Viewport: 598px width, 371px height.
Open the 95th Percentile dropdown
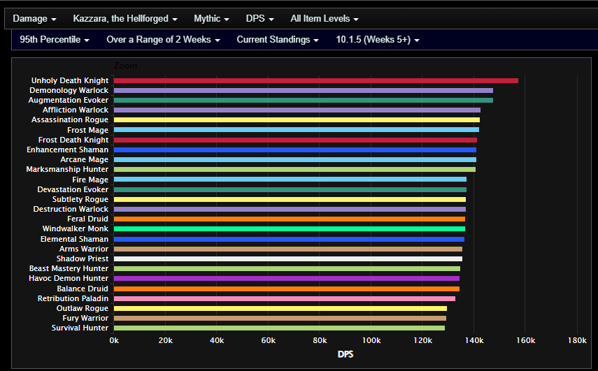coord(55,40)
